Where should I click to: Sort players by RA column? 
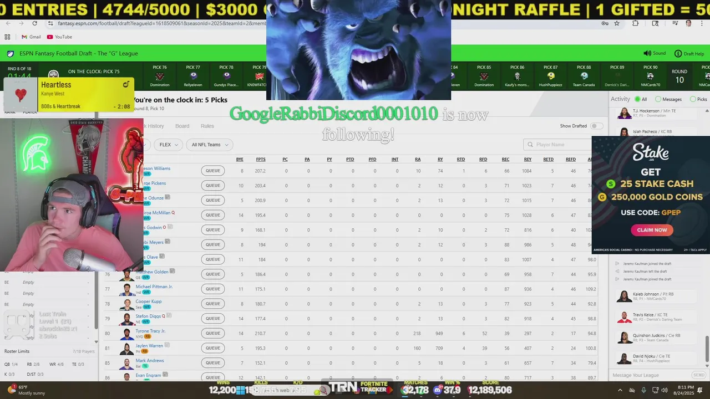click(418, 160)
